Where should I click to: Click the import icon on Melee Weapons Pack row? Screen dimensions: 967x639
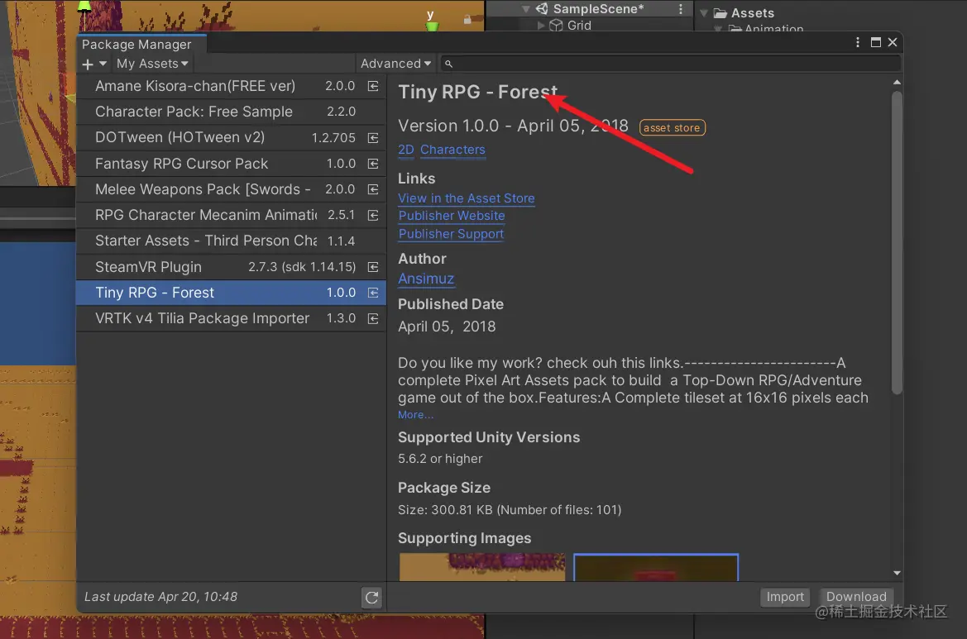point(373,190)
